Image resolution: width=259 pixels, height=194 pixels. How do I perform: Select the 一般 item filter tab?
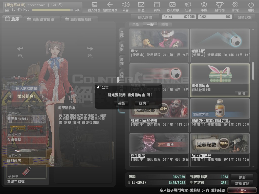click(x=150, y=25)
